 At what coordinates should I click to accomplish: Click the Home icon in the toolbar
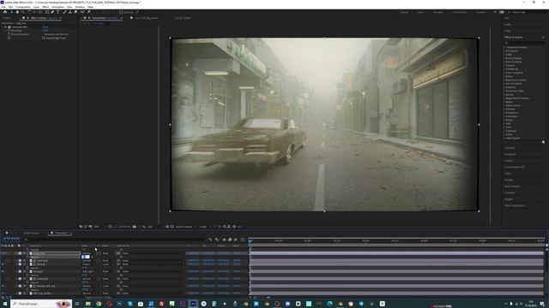pos(5,12)
